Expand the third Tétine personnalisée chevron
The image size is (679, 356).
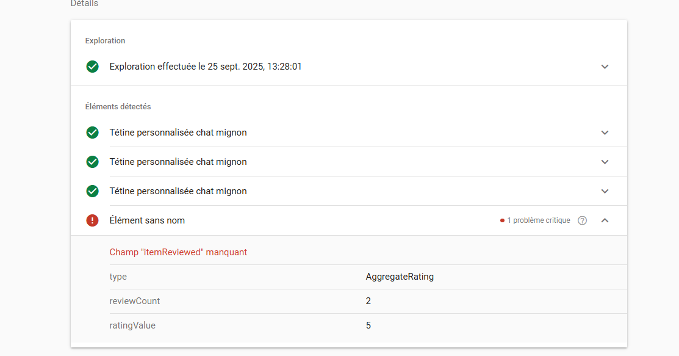[x=605, y=191]
